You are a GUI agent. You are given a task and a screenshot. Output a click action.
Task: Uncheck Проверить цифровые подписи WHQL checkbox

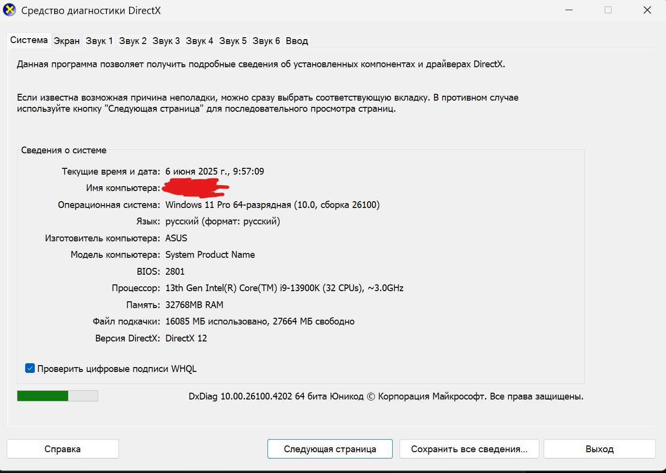[x=30, y=369]
